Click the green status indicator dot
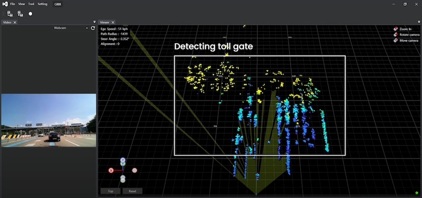Screen dimensions: 422x198 coord(417,193)
